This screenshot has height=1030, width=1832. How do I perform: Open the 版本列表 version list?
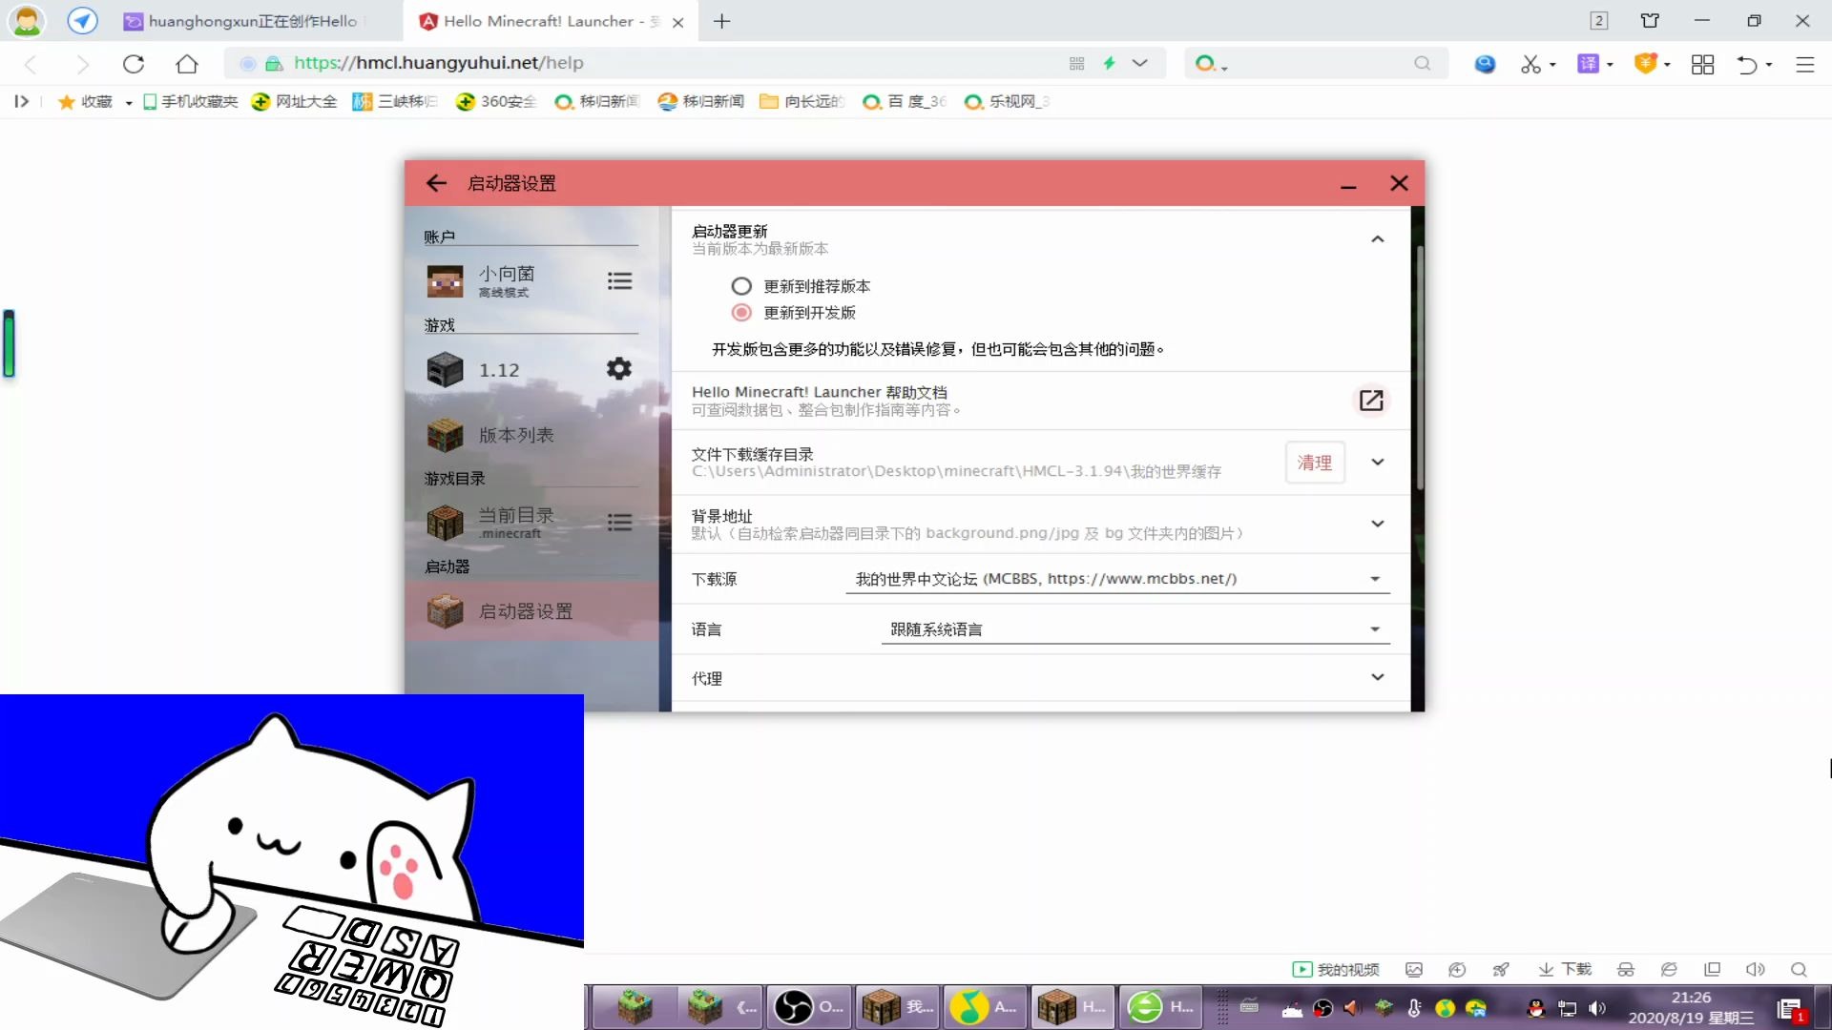pos(531,435)
